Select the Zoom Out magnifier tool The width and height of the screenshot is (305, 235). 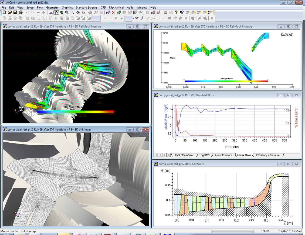coord(73,12)
